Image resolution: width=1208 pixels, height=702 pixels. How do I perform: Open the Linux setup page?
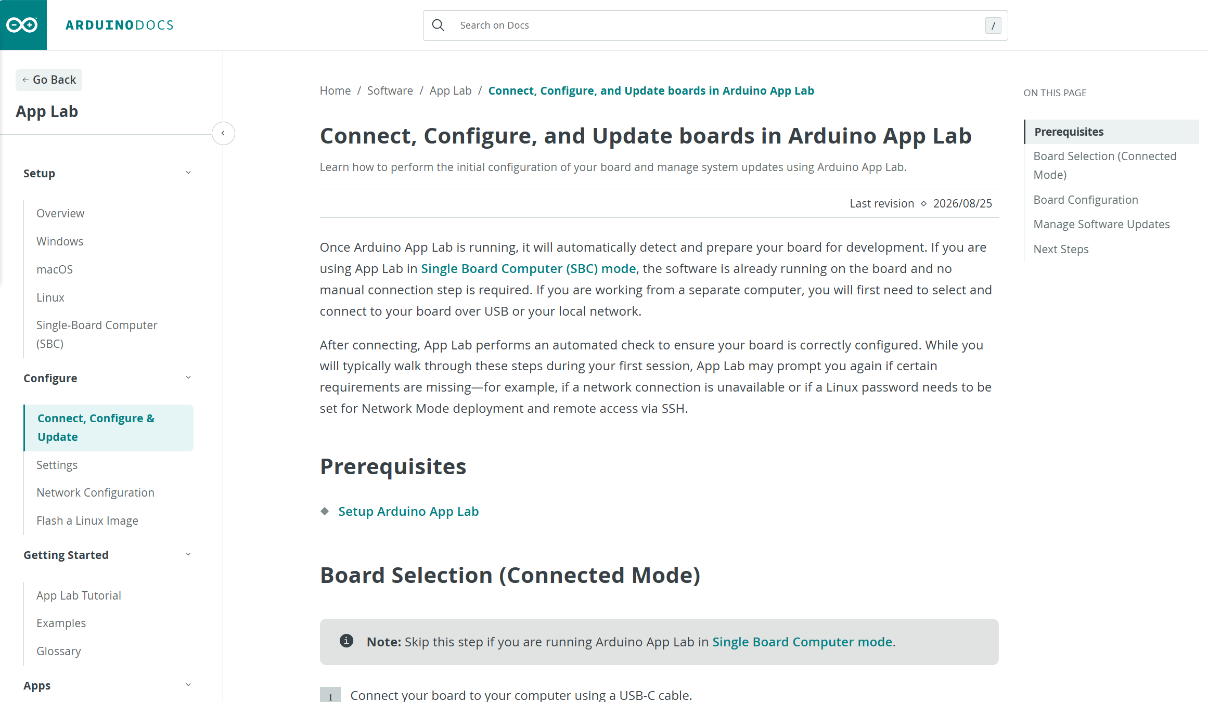tap(50, 297)
